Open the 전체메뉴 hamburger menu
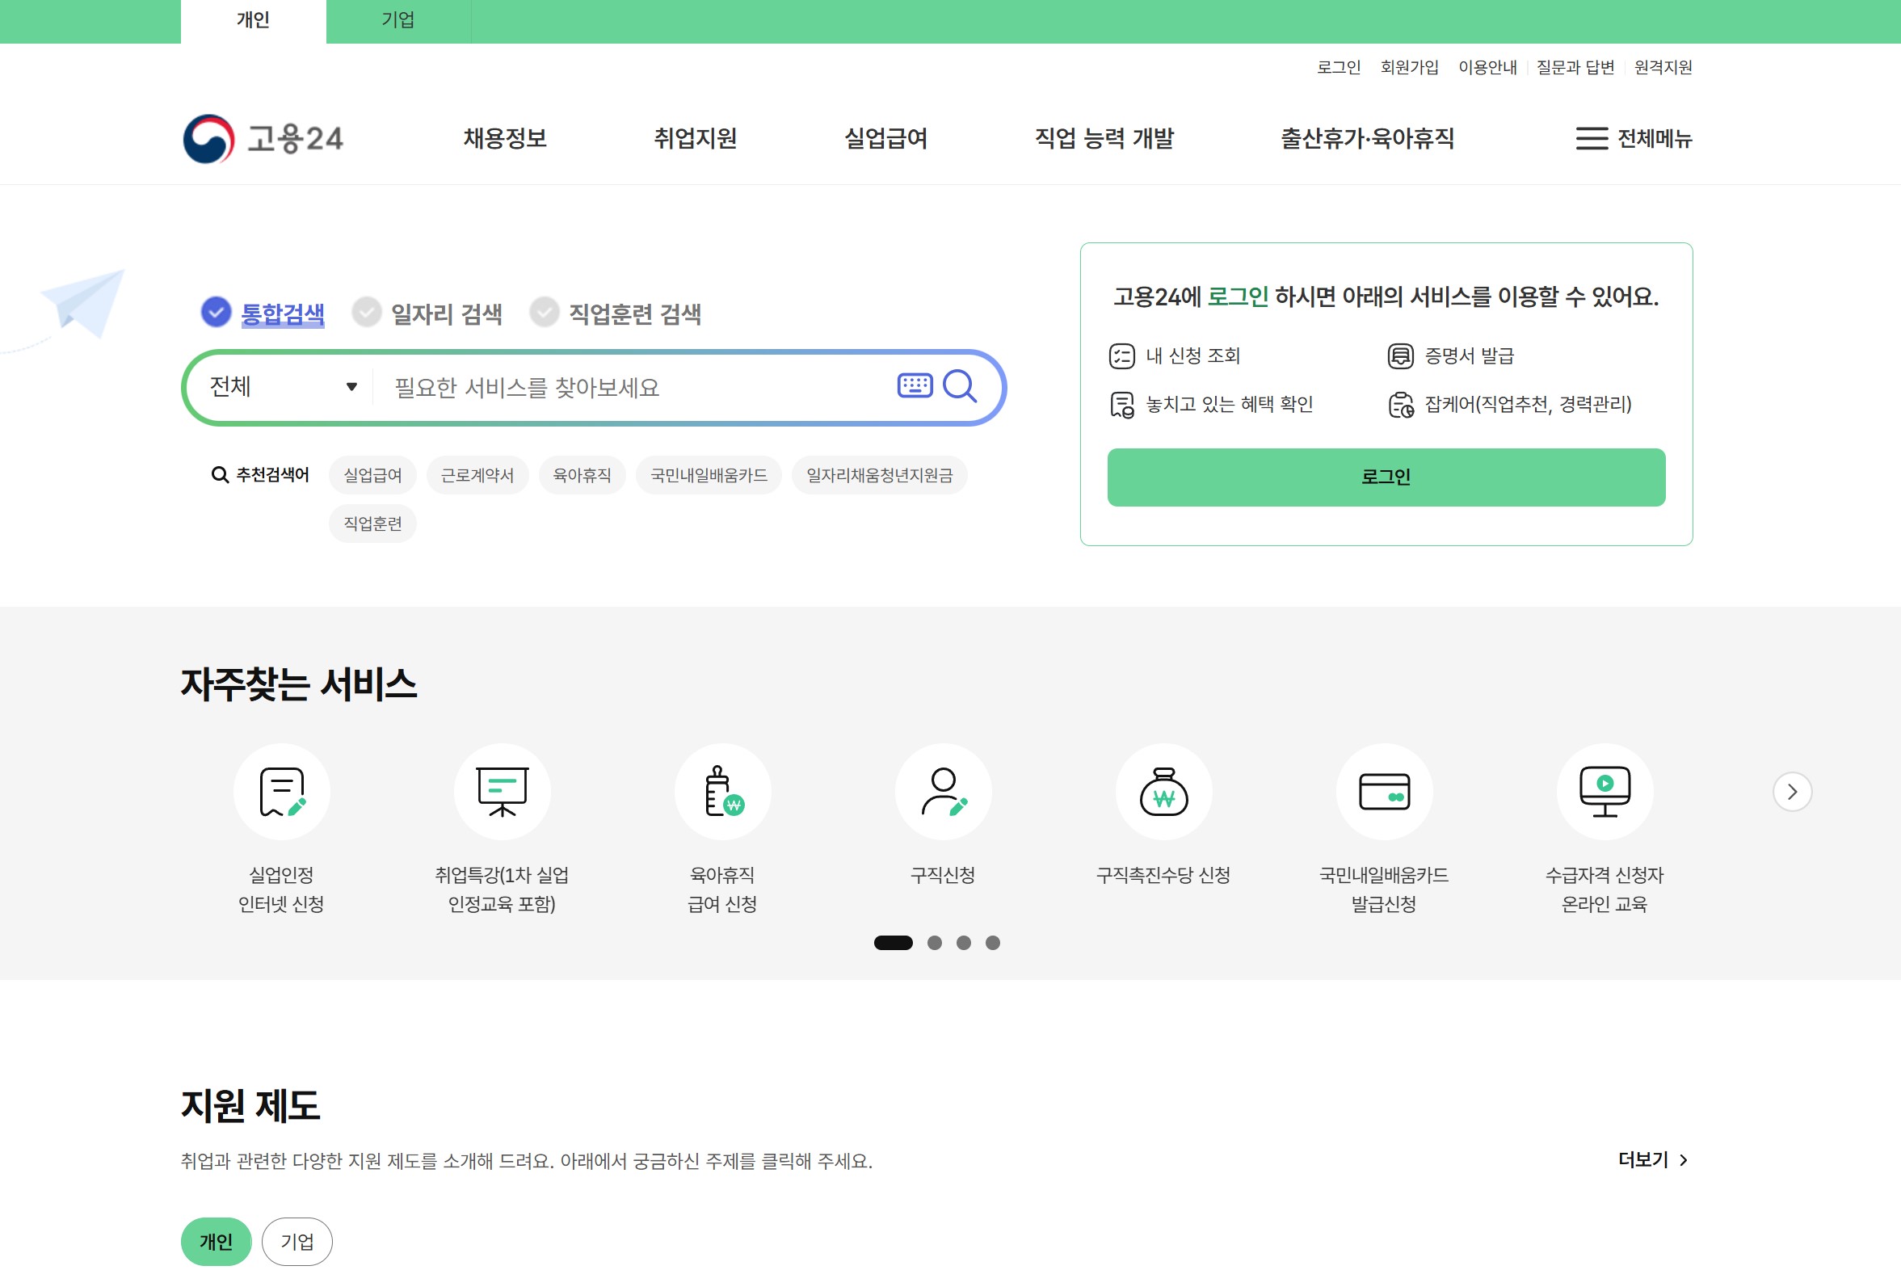 pyautogui.click(x=1633, y=138)
